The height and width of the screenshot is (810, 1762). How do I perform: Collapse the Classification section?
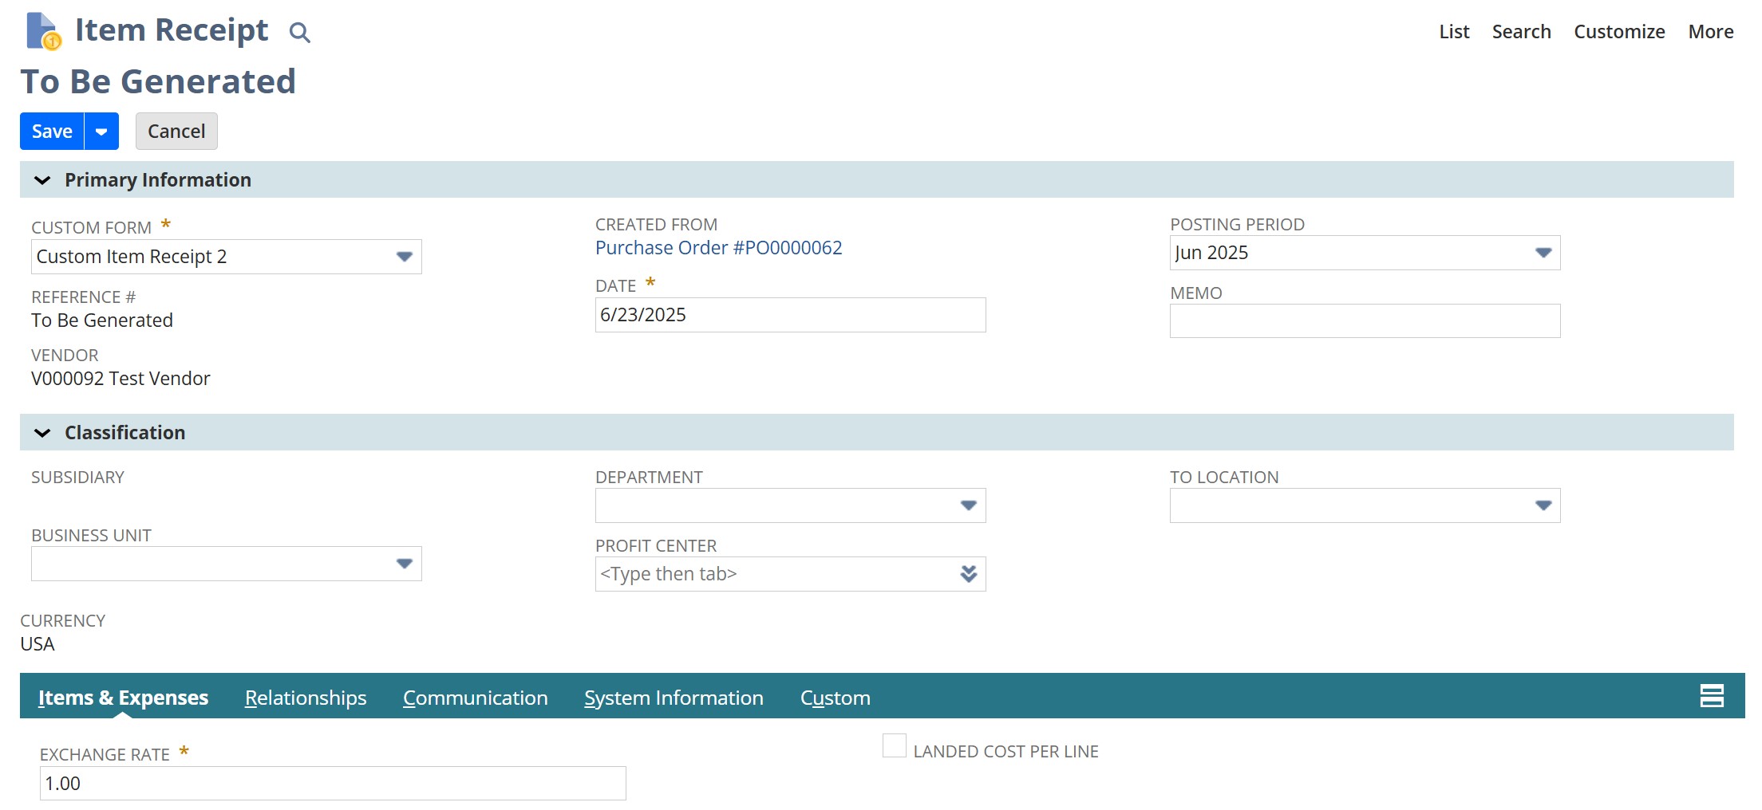click(x=43, y=433)
